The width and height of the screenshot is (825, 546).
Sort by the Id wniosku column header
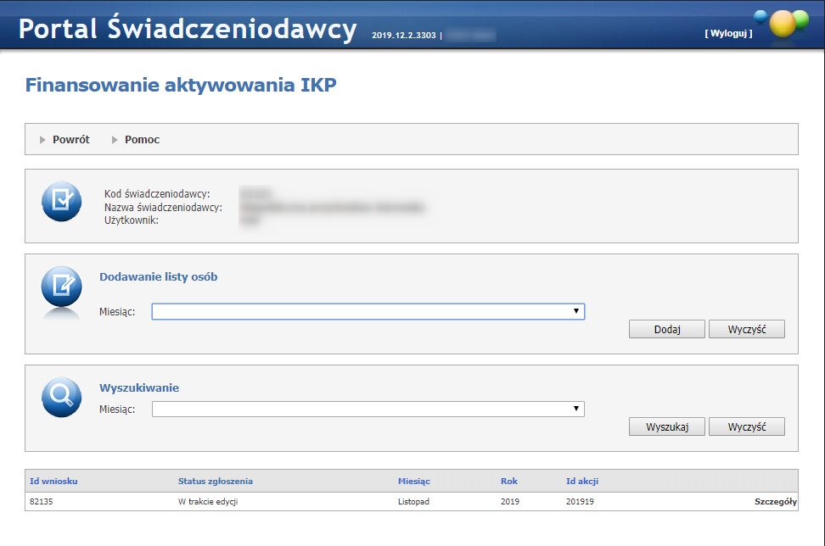[53, 482]
